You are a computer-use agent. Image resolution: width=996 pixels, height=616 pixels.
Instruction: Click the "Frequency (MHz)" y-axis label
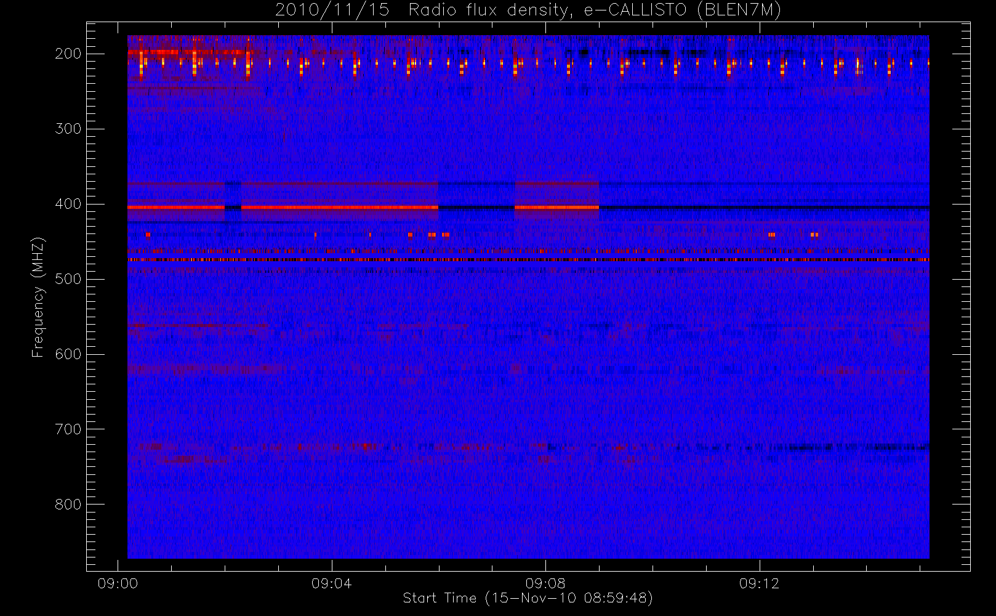pyautogui.click(x=38, y=297)
